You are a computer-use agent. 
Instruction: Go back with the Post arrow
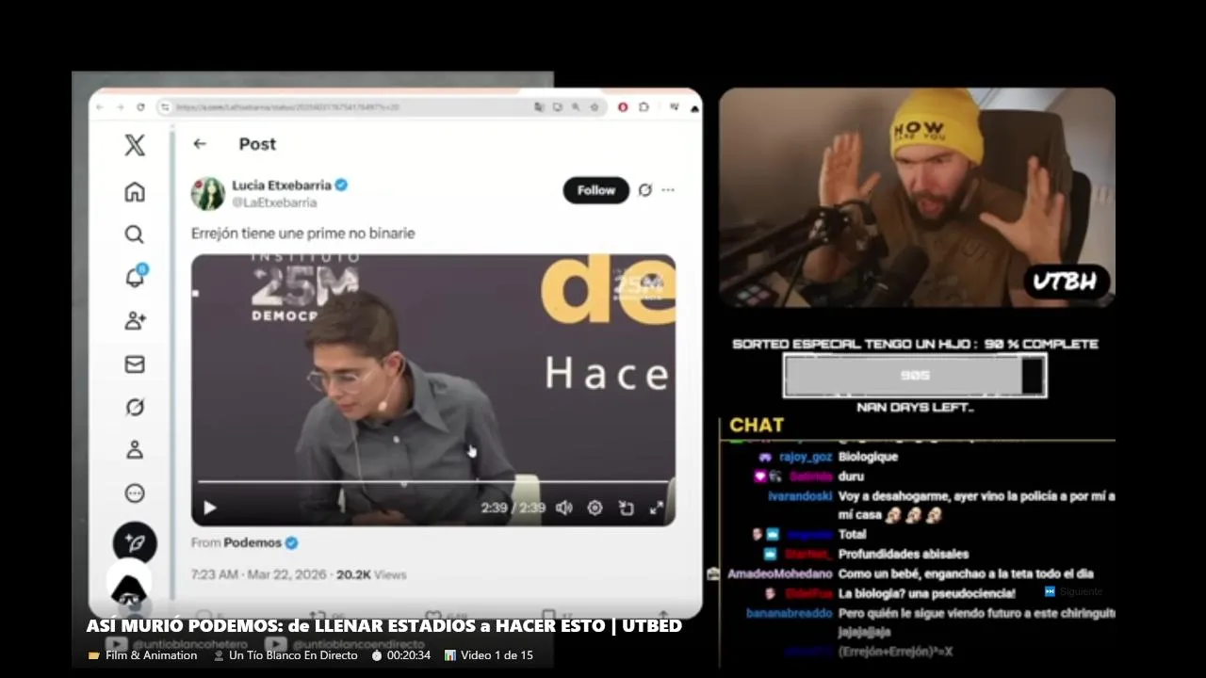pyautogui.click(x=200, y=144)
